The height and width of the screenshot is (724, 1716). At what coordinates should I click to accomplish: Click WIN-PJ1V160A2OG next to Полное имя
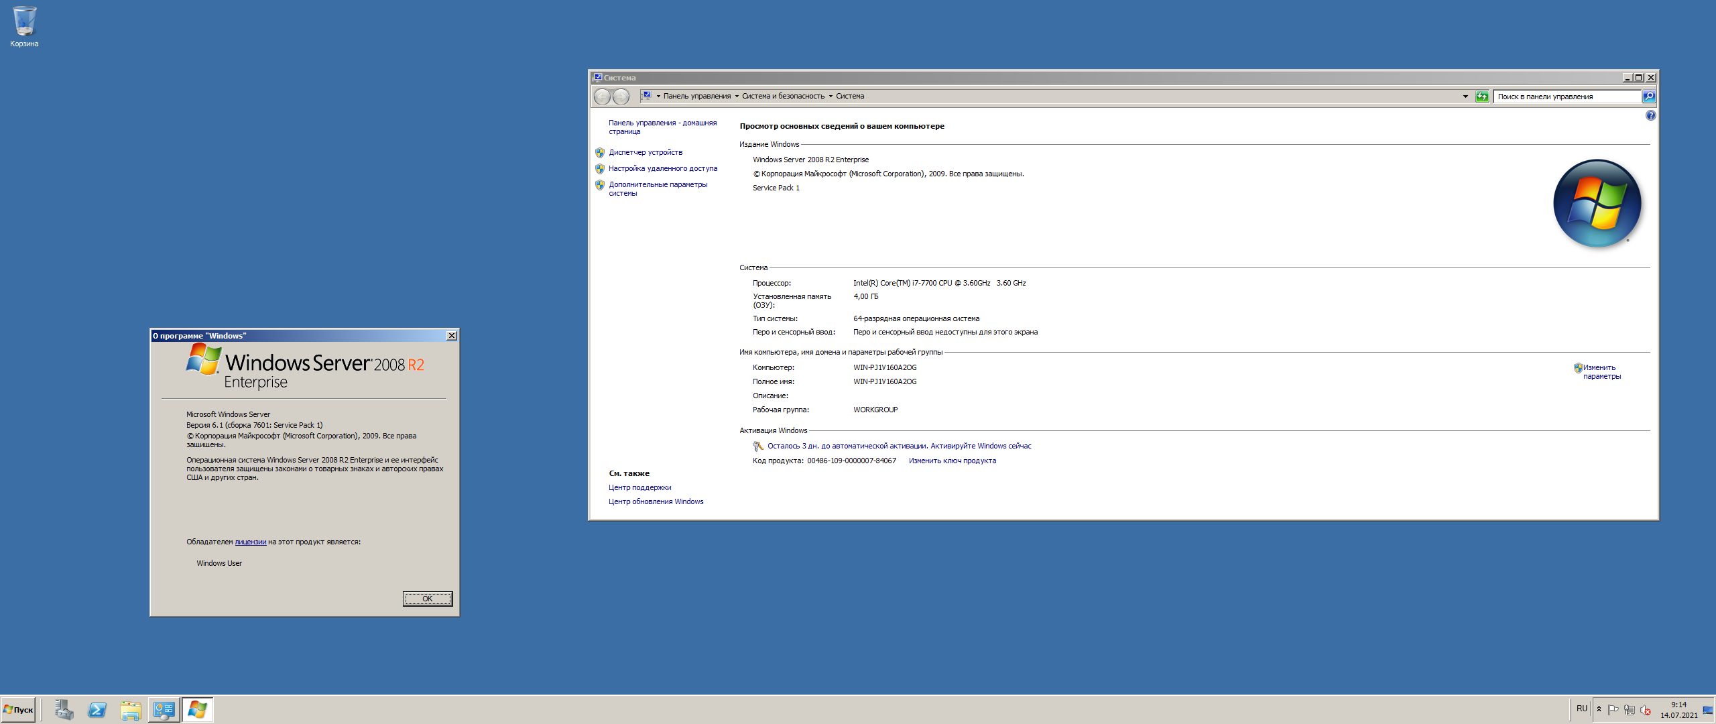(885, 382)
